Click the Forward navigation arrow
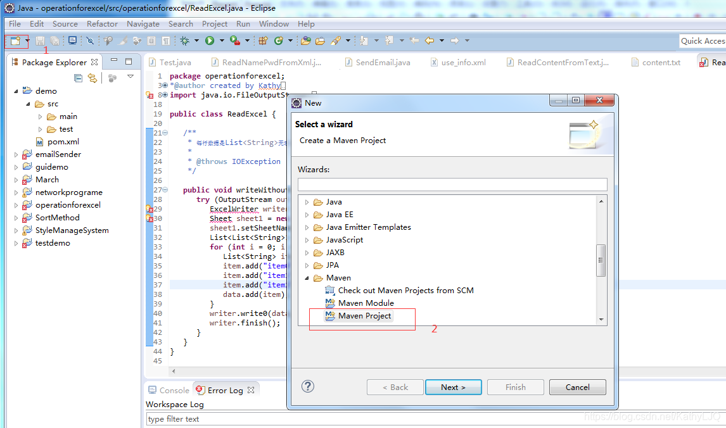726x428 pixels. pyautogui.click(x=455, y=41)
